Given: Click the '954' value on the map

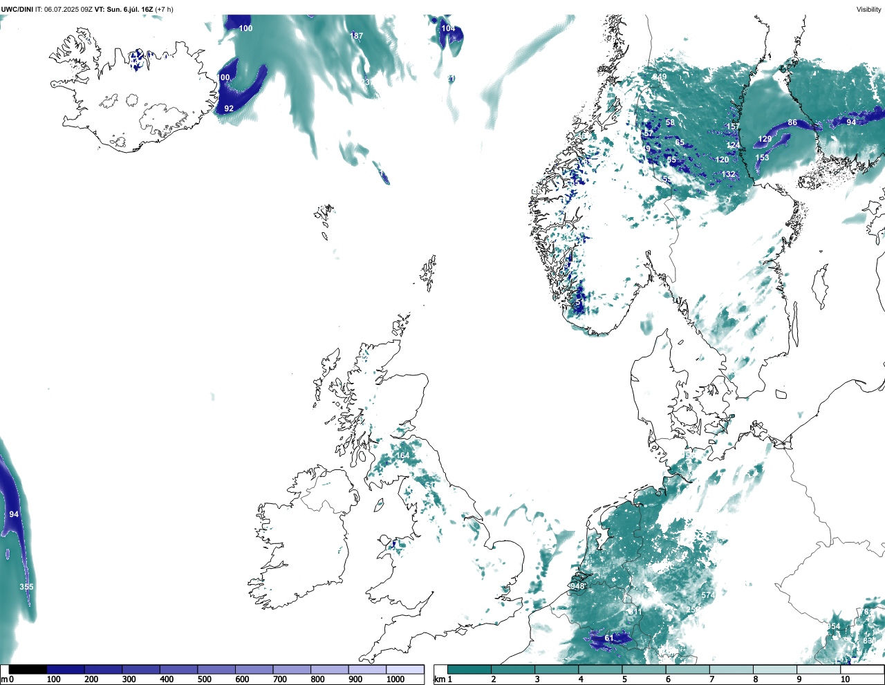Looking at the screenshot, I should [x=833, y=626].
